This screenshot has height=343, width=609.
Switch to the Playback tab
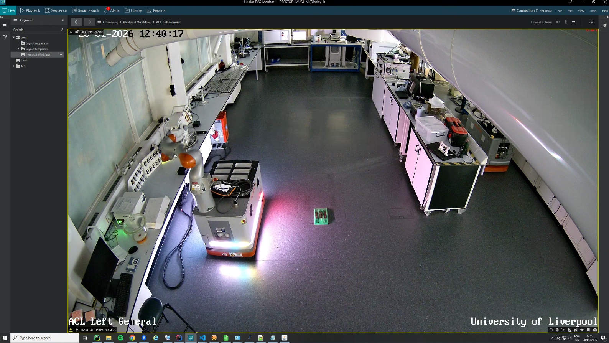pyautogui.click(x=30, y=10)
